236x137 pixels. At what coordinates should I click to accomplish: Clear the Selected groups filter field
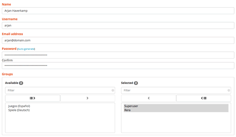pyautogui.click(x=229, y=90)
